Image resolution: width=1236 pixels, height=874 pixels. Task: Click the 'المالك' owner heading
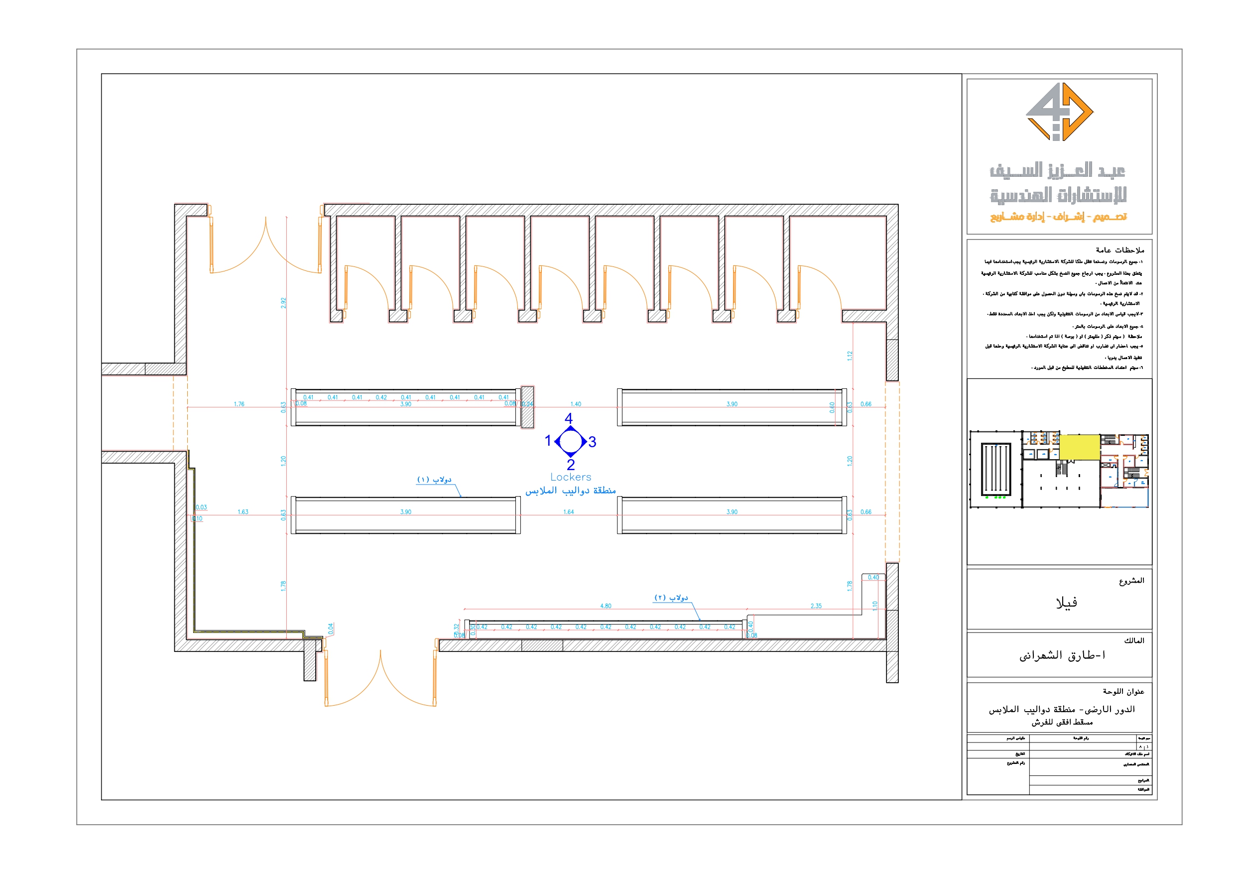click(1134, 640)
